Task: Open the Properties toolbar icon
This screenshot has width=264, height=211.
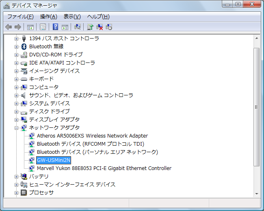Action: point(43,27)
